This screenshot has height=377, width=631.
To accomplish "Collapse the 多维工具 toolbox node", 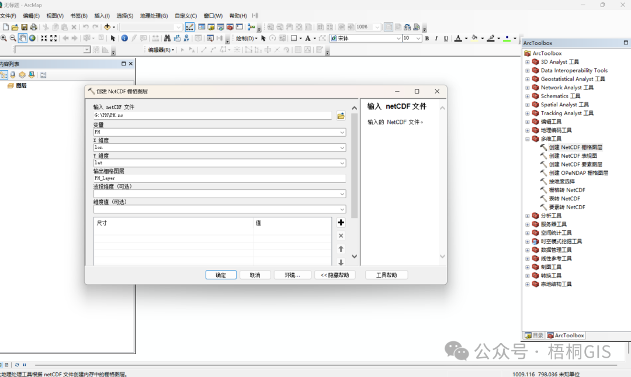I will tap(527, 139).
